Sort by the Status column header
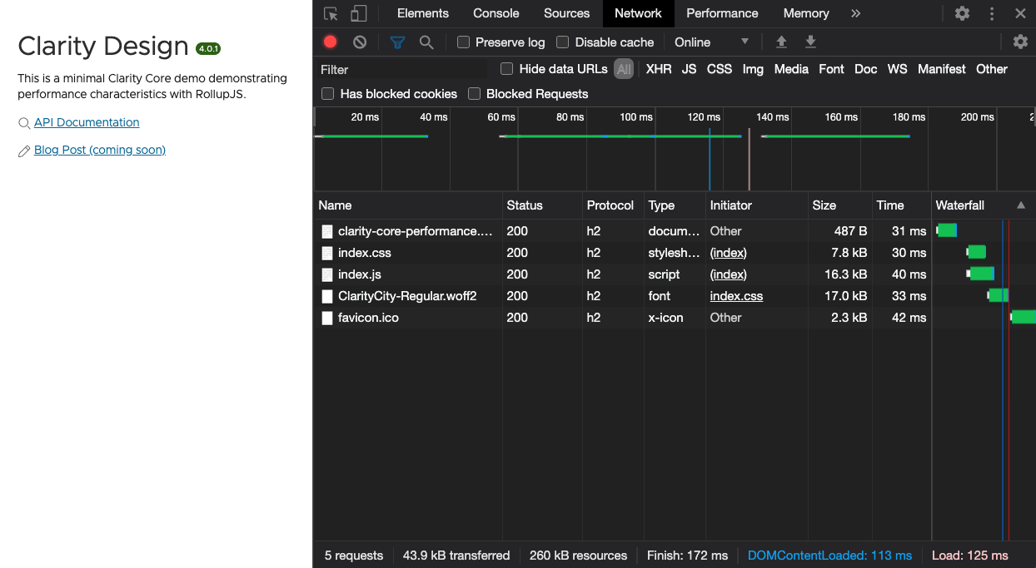The width and height of the screenshot is (1036, 568). click(542, 205)
